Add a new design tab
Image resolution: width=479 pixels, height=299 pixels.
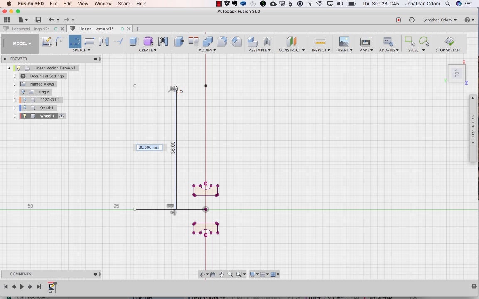pyautogui.click(x=138, y=29)
